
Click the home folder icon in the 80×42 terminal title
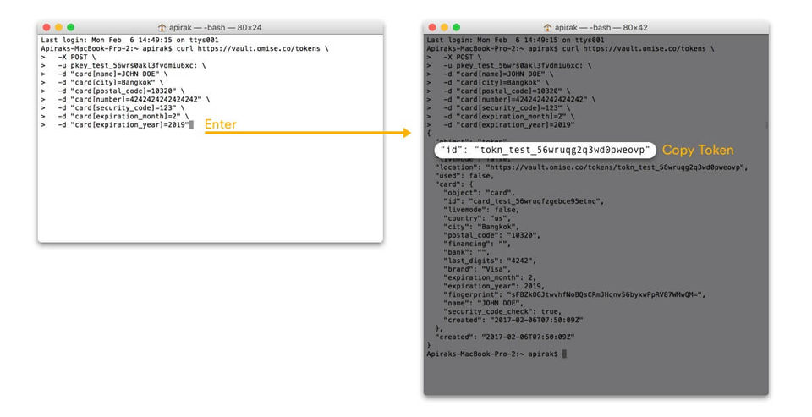[547, 27]
